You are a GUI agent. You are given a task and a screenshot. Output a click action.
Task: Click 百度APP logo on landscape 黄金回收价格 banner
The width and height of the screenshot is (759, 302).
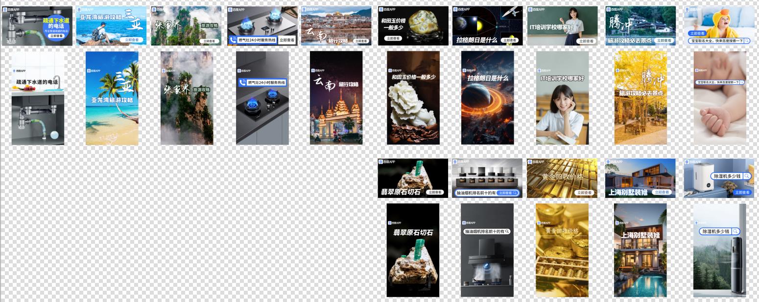536,162
